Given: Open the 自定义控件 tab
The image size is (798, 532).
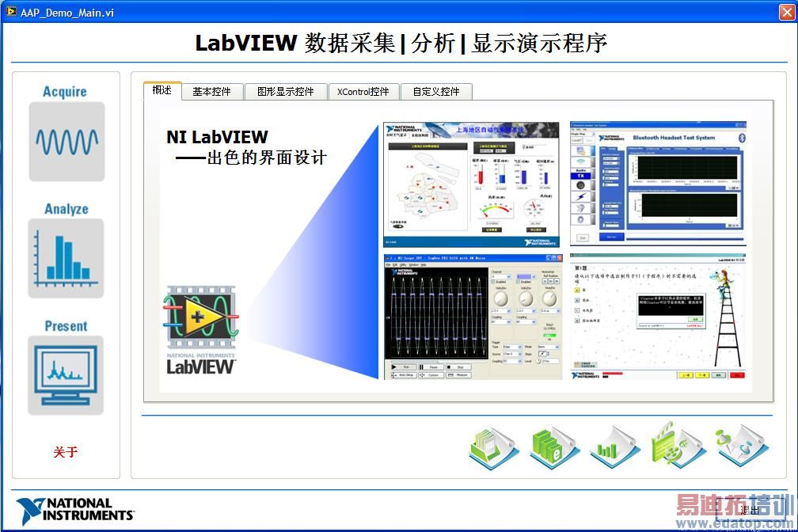Looking at the screenshot, I should pos(436,92).
